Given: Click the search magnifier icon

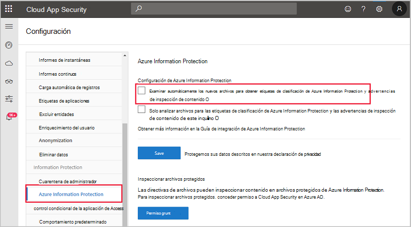Looking at the screenshot, I should [x=139, y=8].
